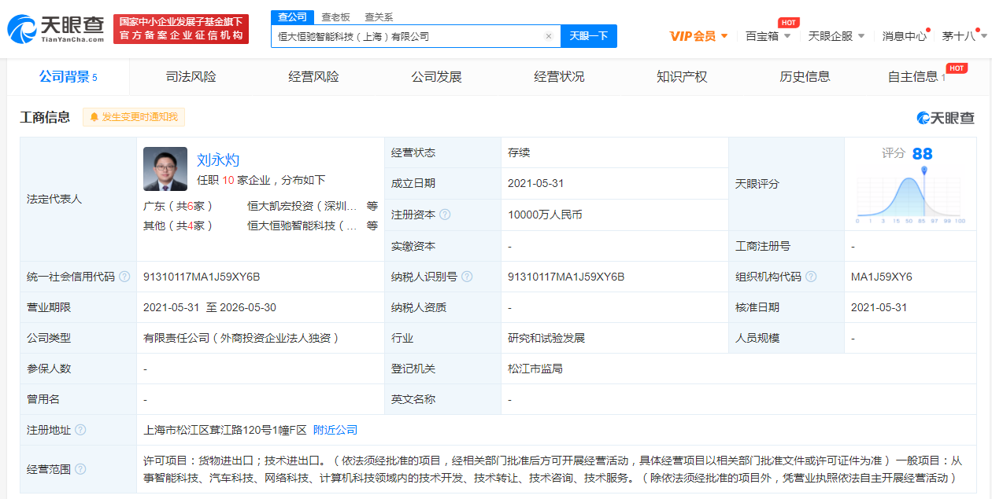Click help icon next to 注册地址

pyautogui.click(x=80, y=430)
